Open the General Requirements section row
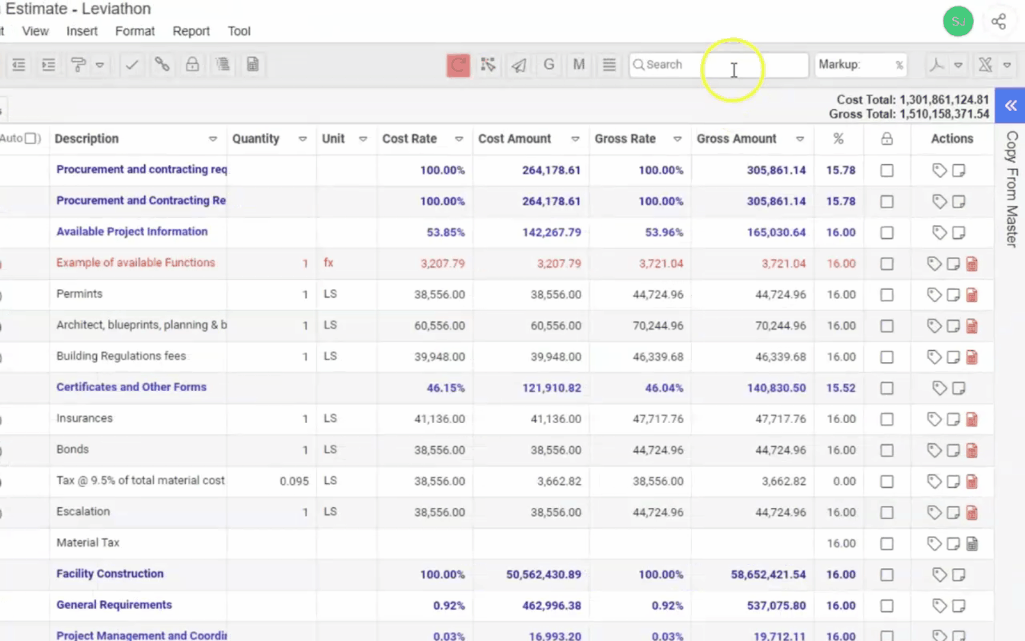 pyautogui.click(x=114, y=605)
